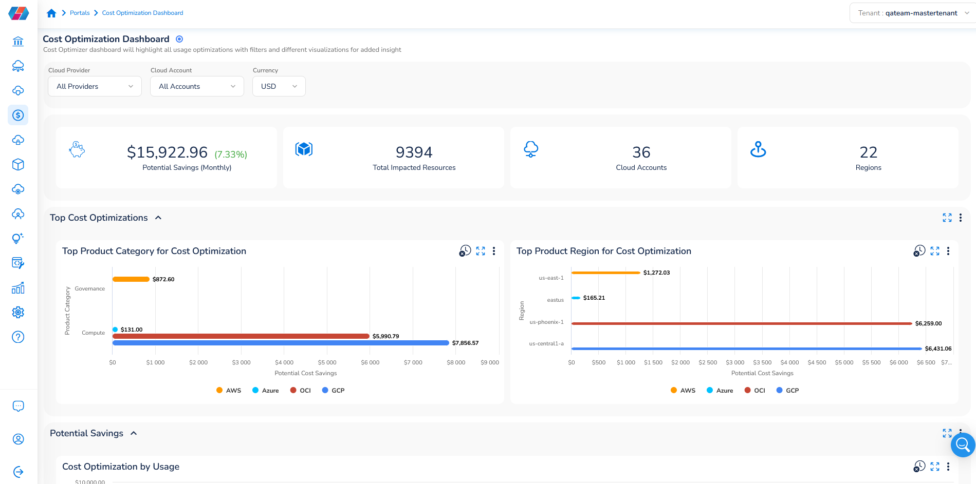Open the cloud shield sidebar icon
Viewport: 976px width, 484px height.
pos(18,90)
